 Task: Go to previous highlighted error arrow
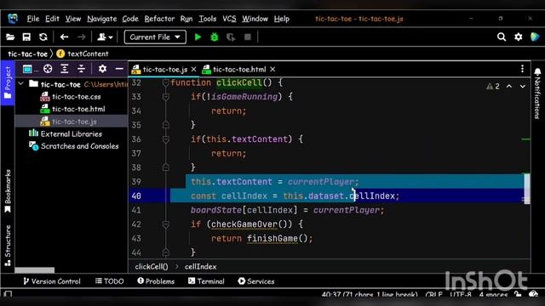click(x=509, y=86)
